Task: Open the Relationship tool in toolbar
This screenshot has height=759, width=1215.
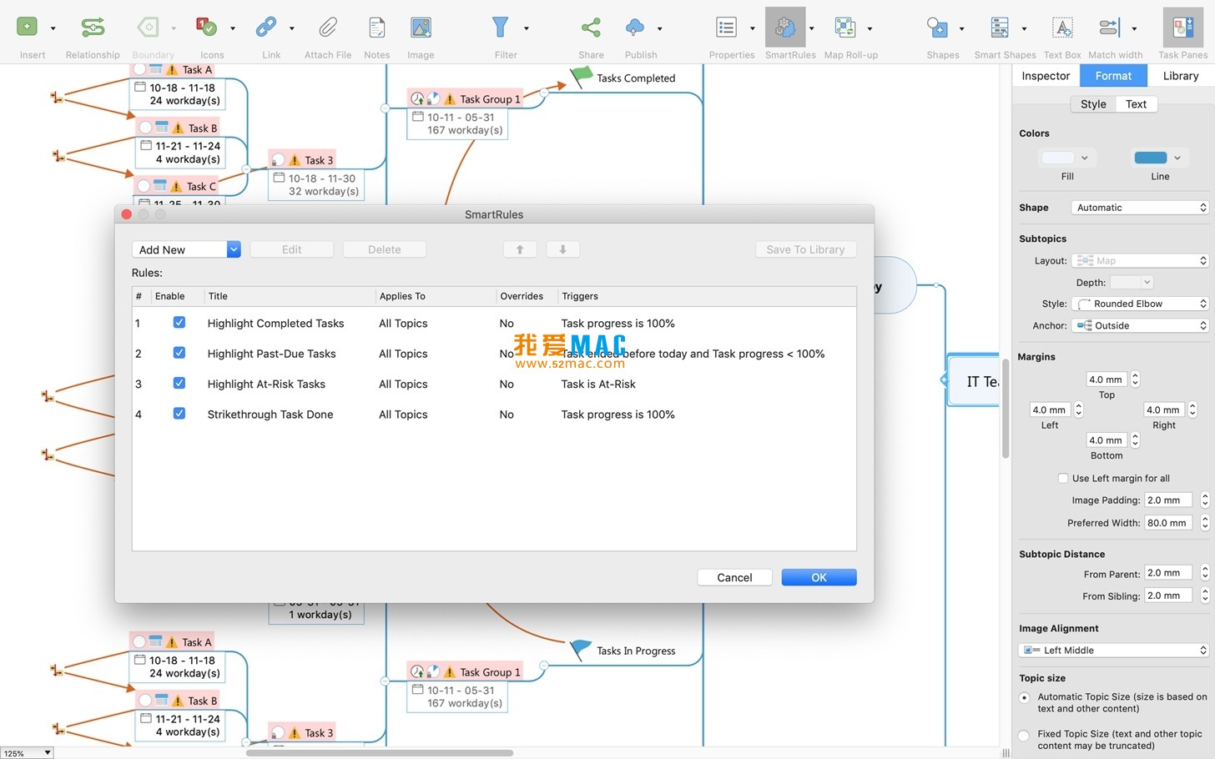Action: click(93, 27)
